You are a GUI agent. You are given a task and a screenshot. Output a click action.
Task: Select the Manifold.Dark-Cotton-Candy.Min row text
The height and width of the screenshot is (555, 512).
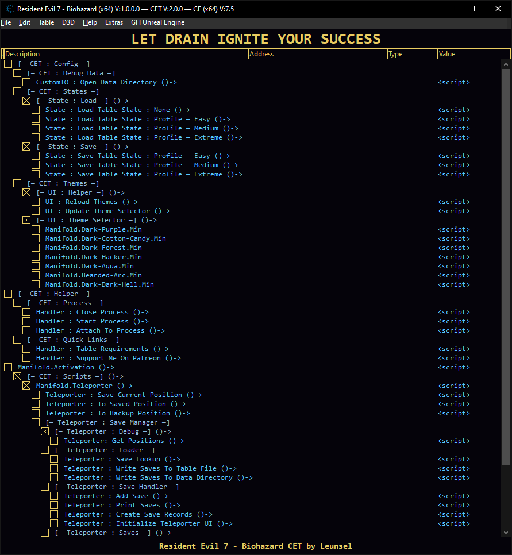point(106,238)
